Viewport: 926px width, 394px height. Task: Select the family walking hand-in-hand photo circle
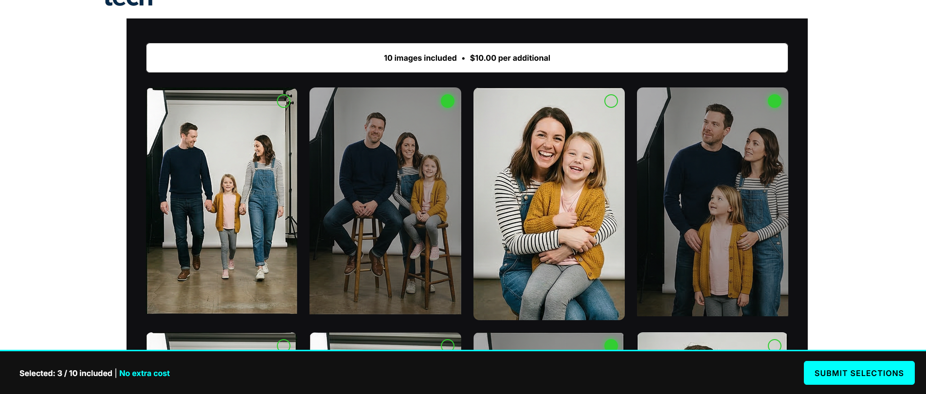point(284,101)
